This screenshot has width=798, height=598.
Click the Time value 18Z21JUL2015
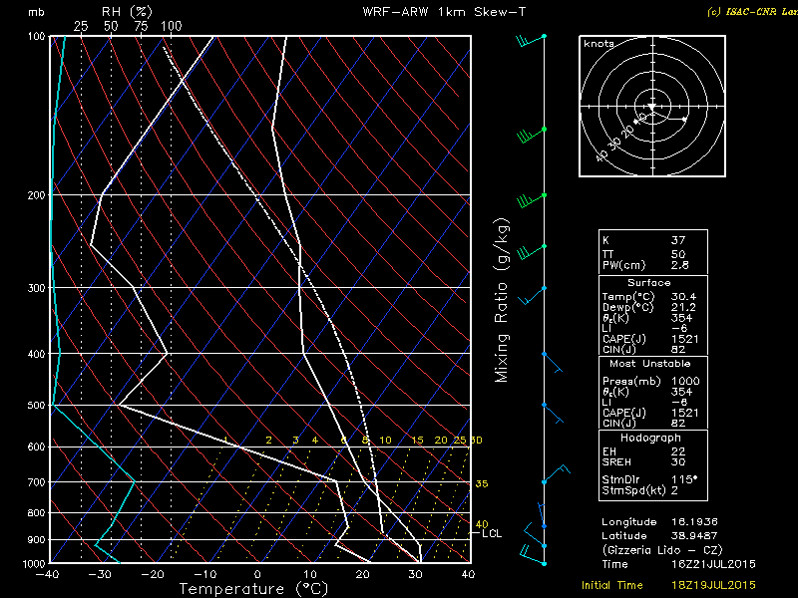tap(713, 564)
